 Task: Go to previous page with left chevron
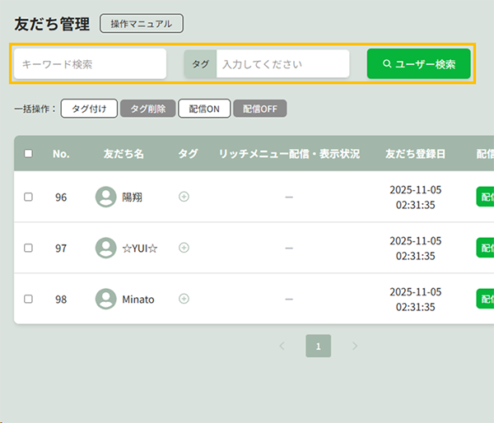(282, 346)
